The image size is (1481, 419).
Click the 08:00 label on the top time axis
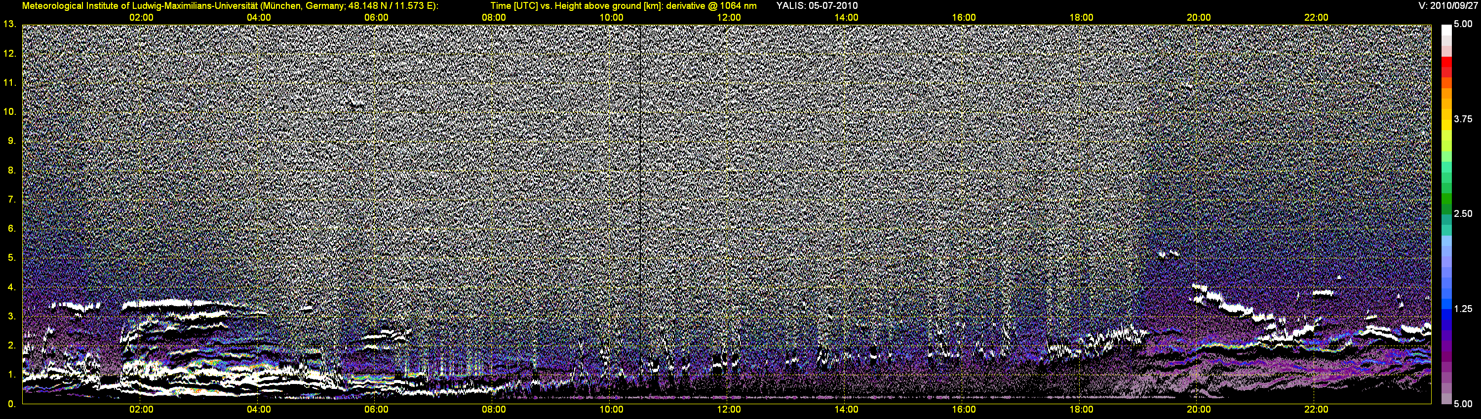point(494,18)
